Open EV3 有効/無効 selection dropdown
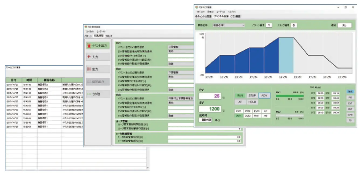The width and height of the screenshot is (364, 173). [x=181, y=103]
